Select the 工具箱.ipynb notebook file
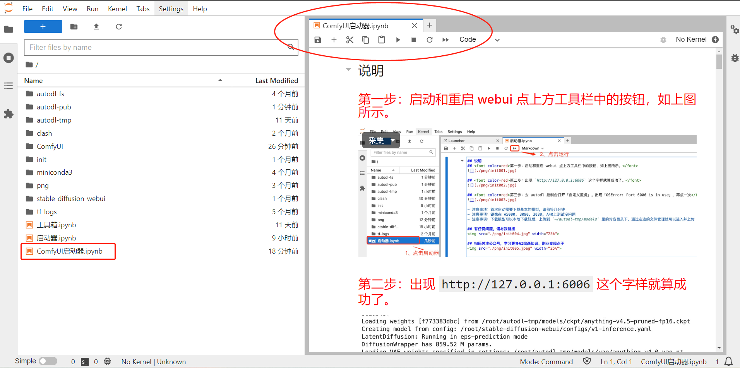Screen dimensions: 740x368 [x=161, y=225]
